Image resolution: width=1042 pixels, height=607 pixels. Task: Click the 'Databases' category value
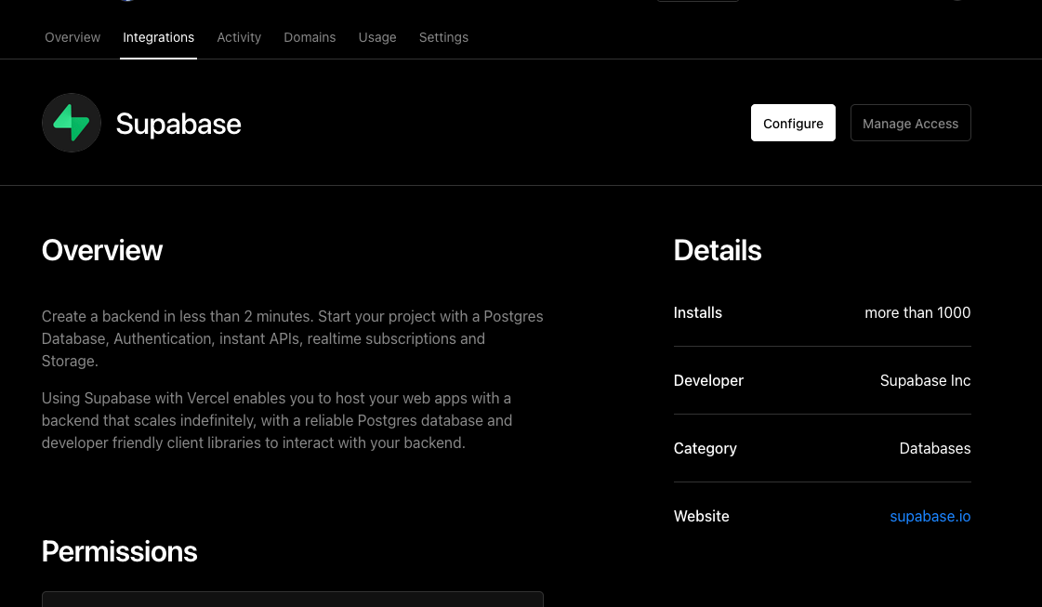934,448
